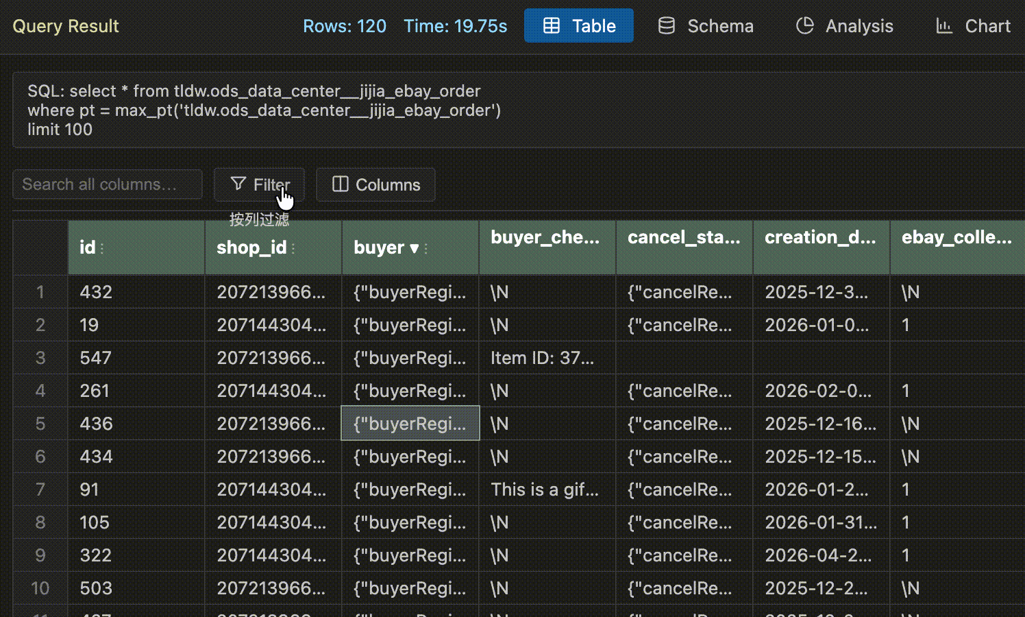Click the highlighted buyer cell in row 5
1025x617 pixels.
(x=410, y=423)
